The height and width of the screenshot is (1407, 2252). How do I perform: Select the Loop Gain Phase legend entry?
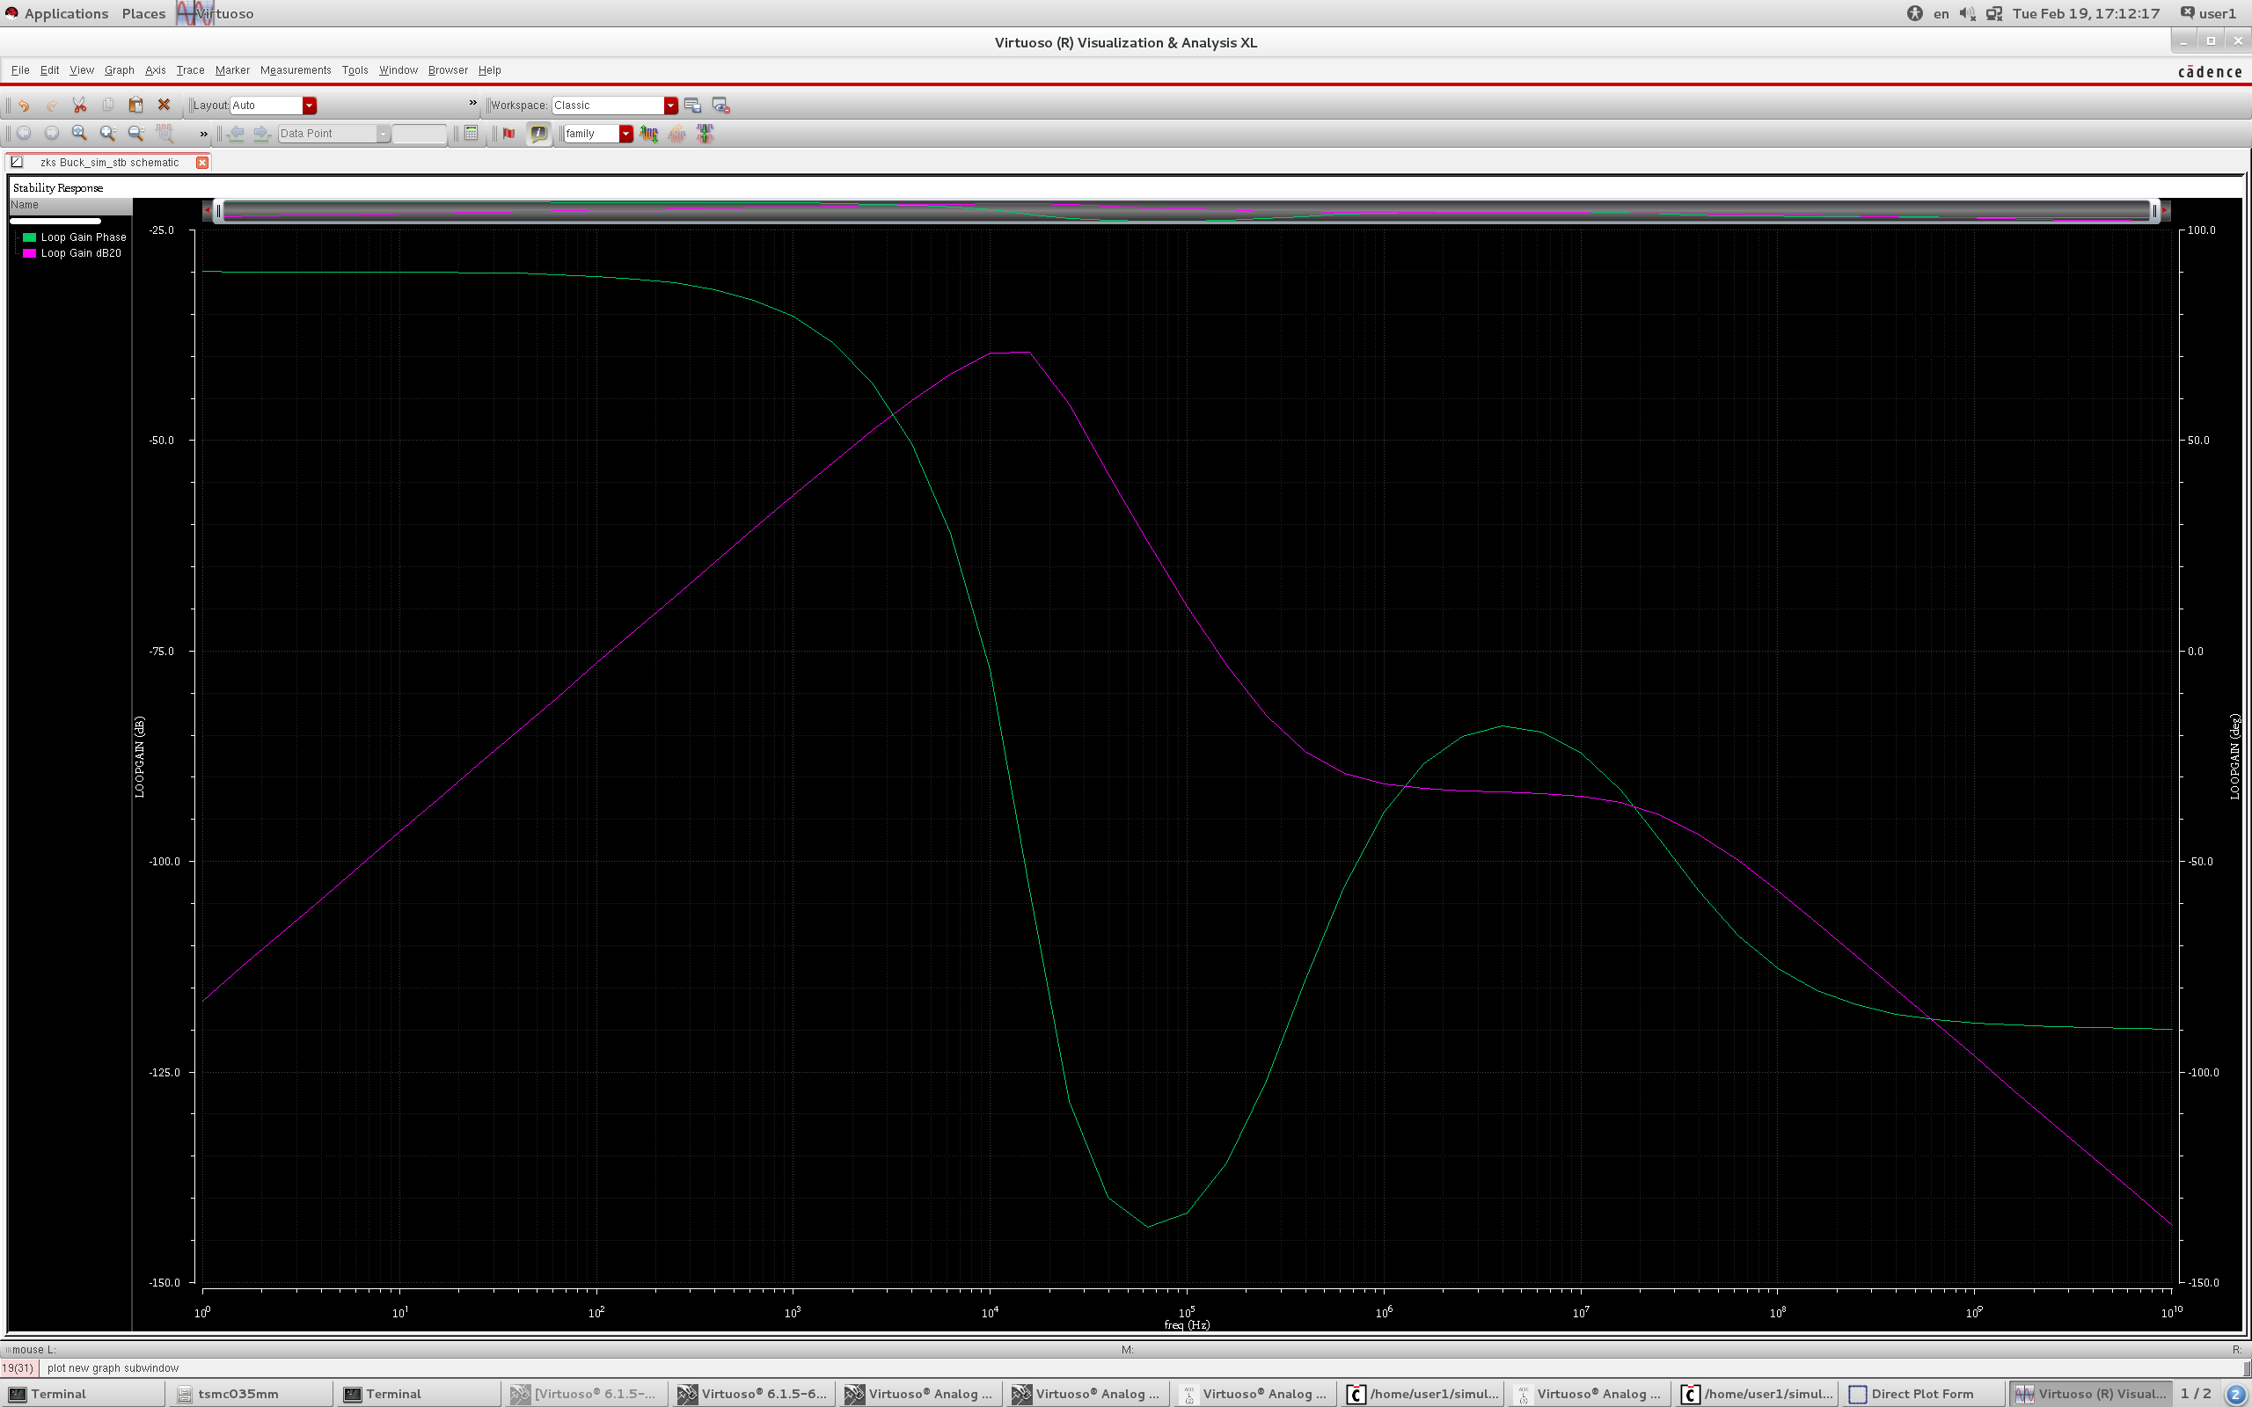click(x=83, y=237)
